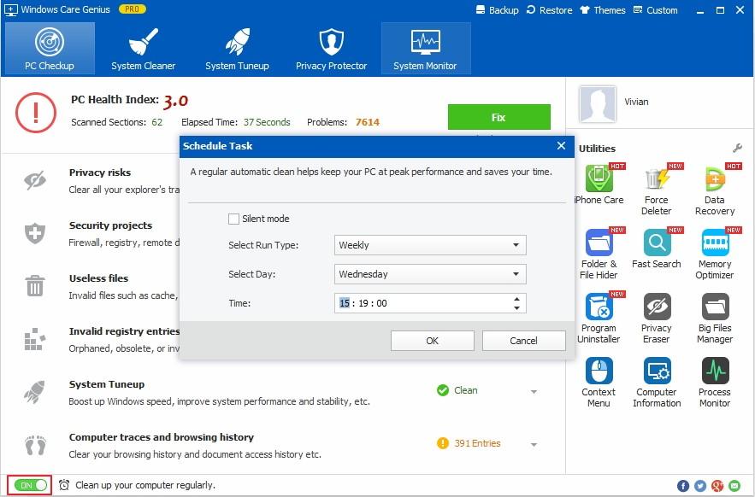The width and height of the screenshot is (755, 497).
Task: Click the System Tuneup list heading
Action: point(107,384)
